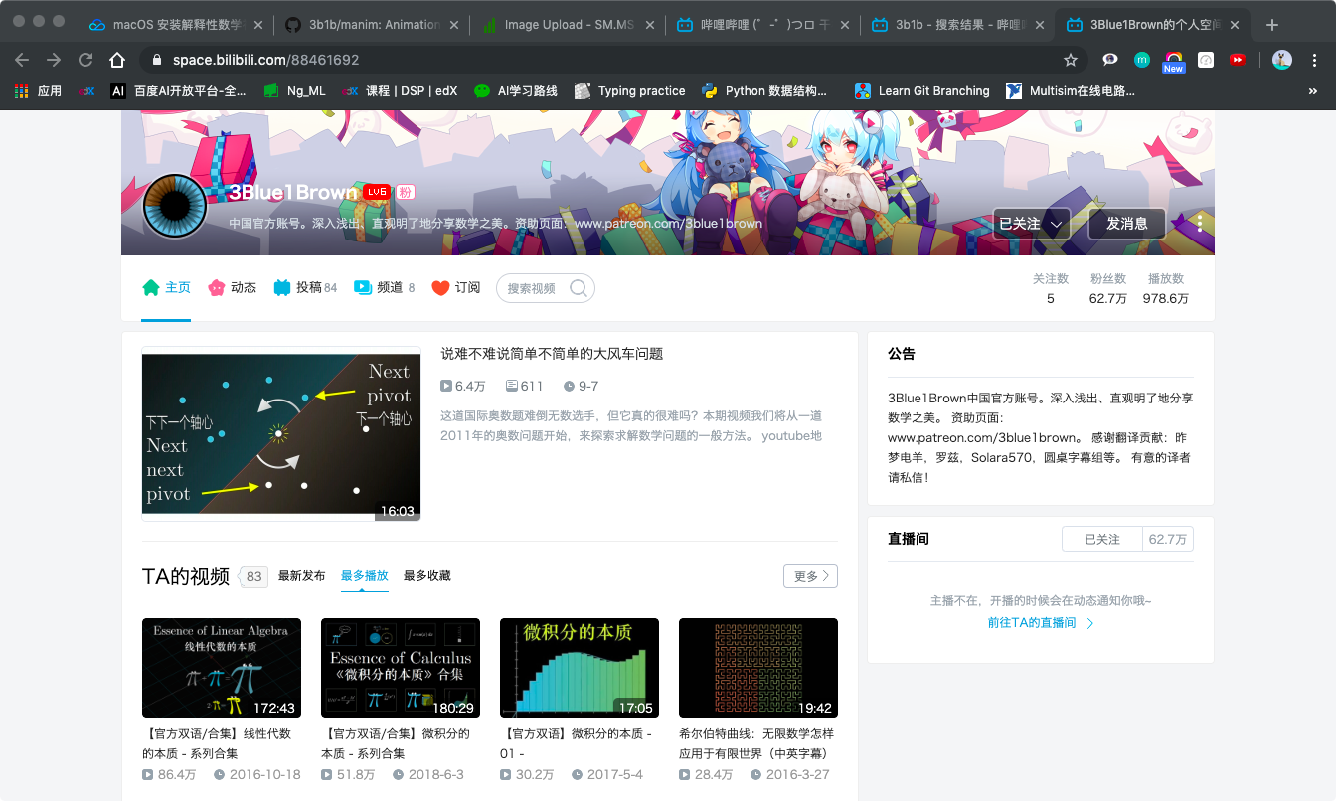The width and height of the screenshot is (1336, 801).
Task: Click the play-count icon beside 6.4万
Action: [x=448, y=386]
